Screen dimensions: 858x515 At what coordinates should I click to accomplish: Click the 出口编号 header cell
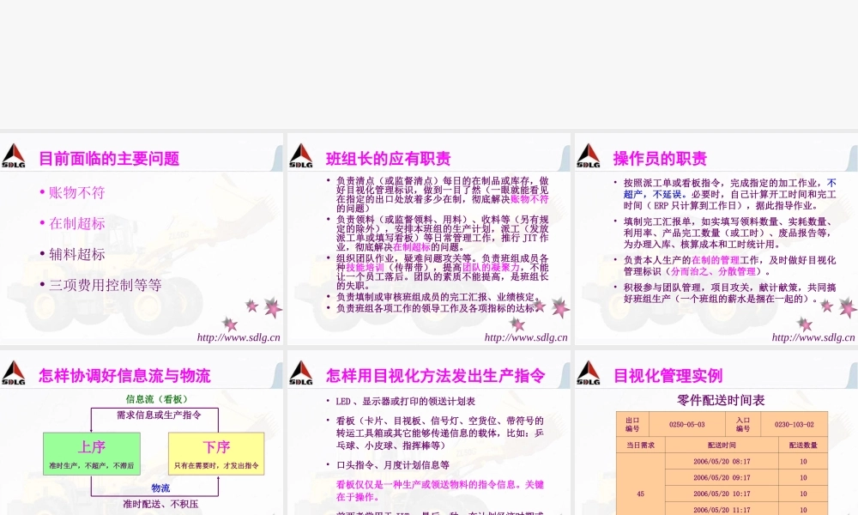(x=632, y=425)
